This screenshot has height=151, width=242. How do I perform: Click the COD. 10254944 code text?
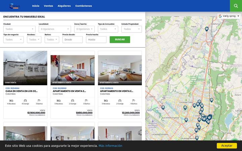tap(12, 88)
